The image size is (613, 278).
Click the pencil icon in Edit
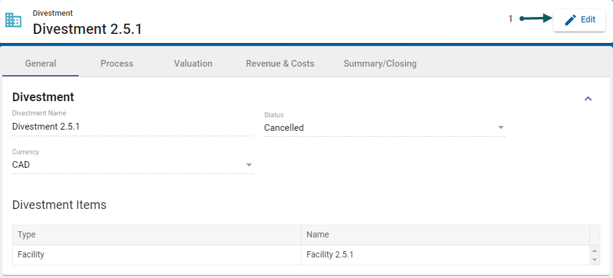click(570, 20)
